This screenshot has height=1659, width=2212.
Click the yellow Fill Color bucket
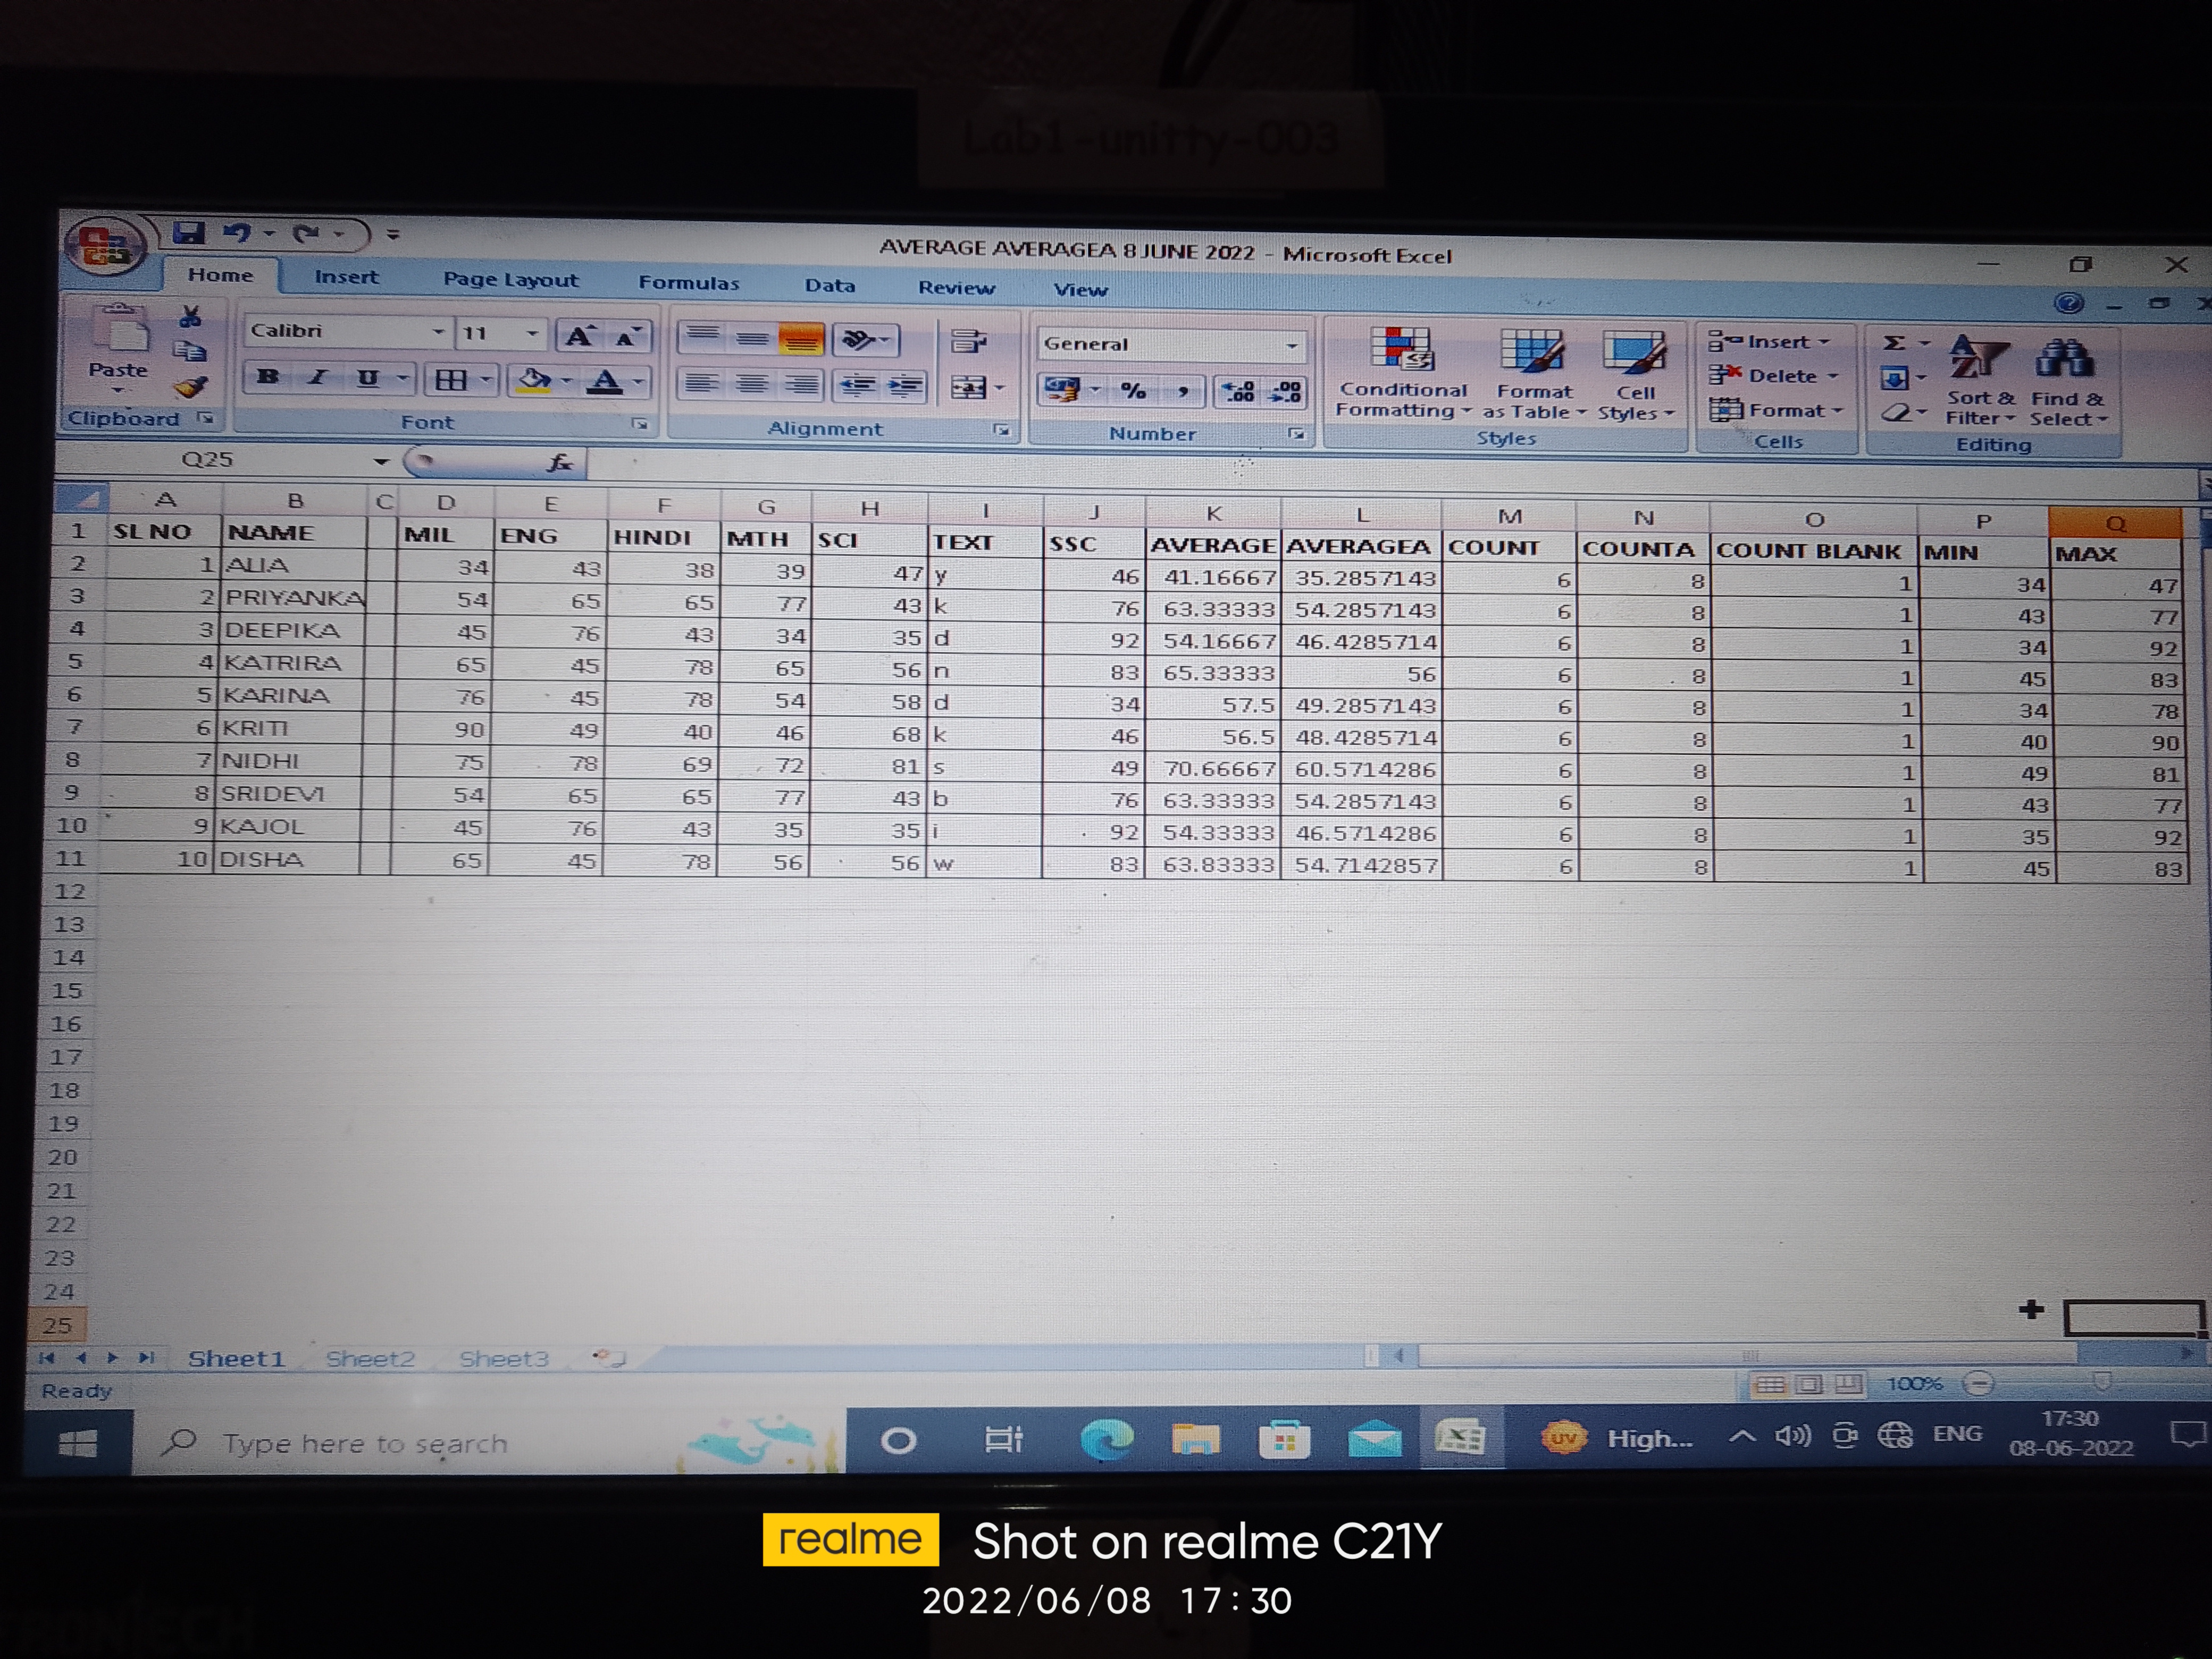(x=535, y=381)
